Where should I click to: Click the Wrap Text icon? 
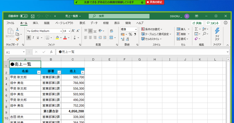[x=111, y=31]
